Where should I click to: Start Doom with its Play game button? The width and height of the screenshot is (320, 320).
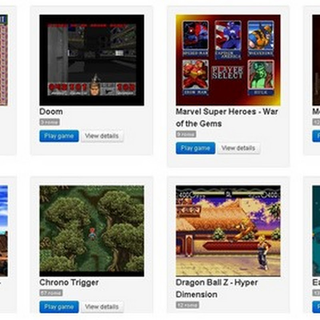(59, 136)
